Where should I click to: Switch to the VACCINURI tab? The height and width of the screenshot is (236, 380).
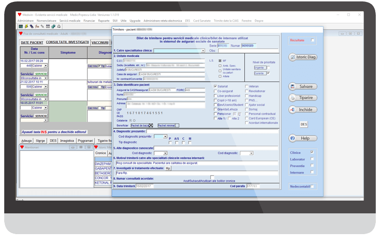100,42
